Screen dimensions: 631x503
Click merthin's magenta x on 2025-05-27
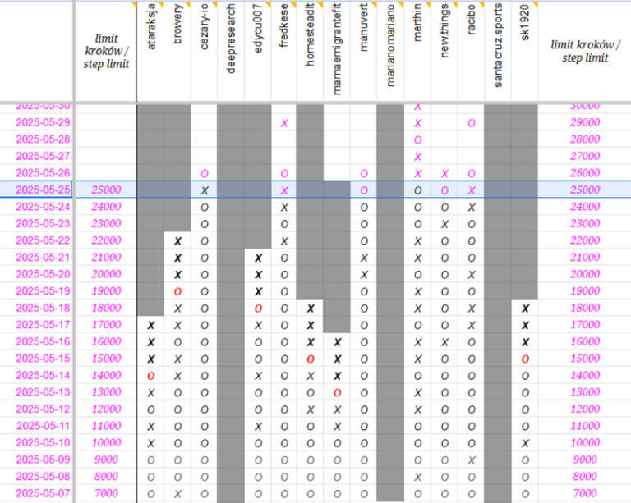coord(417,157)
